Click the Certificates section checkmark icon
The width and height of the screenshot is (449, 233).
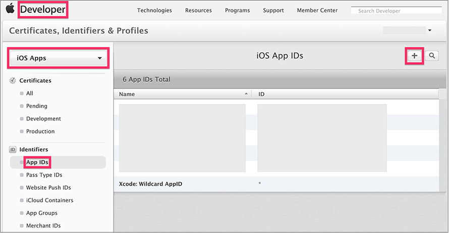13,81
